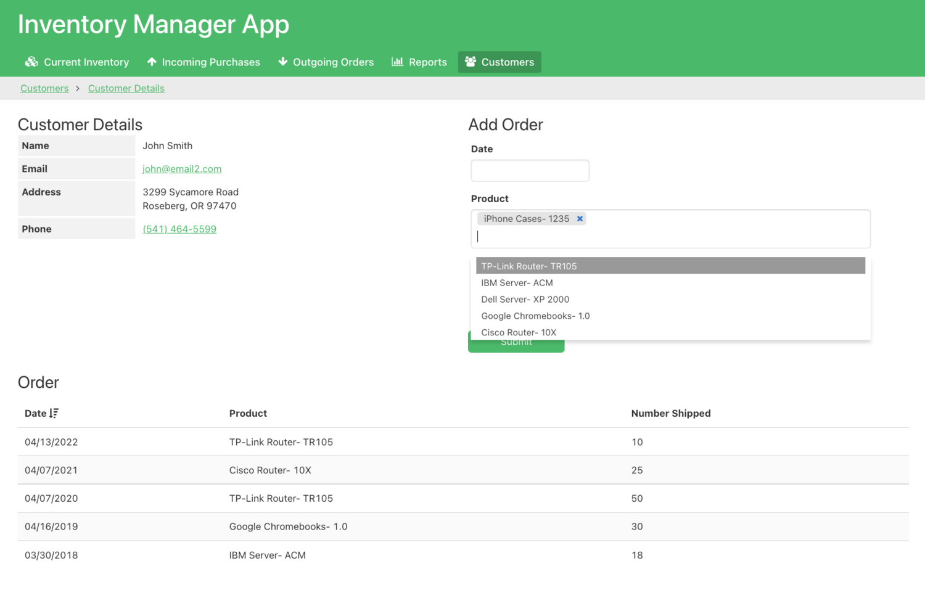925x590 pixels.
Task: Click Customers breadcrumb link
Action: tap(44, 88)
